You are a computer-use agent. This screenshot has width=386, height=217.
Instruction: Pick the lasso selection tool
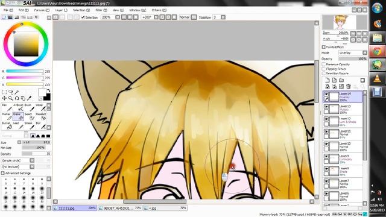11,92
